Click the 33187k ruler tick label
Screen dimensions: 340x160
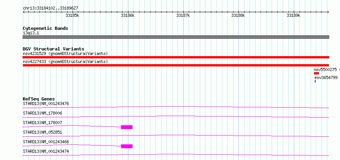pos(183,15)
